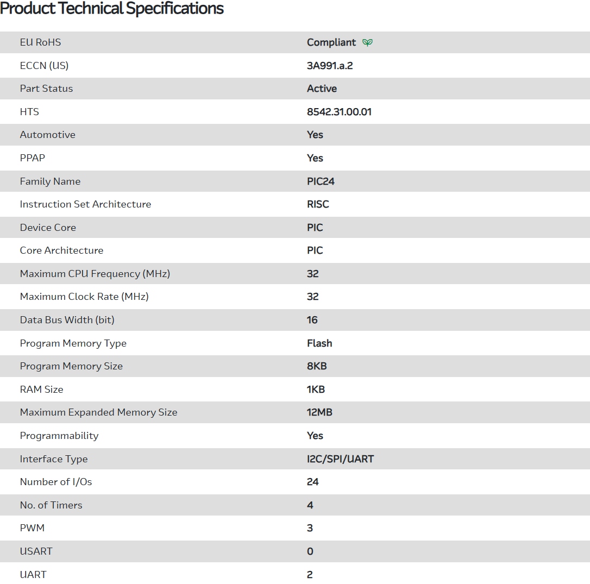Select the Active part status value
Screen dimensions: 590x584
pos(322,89)
